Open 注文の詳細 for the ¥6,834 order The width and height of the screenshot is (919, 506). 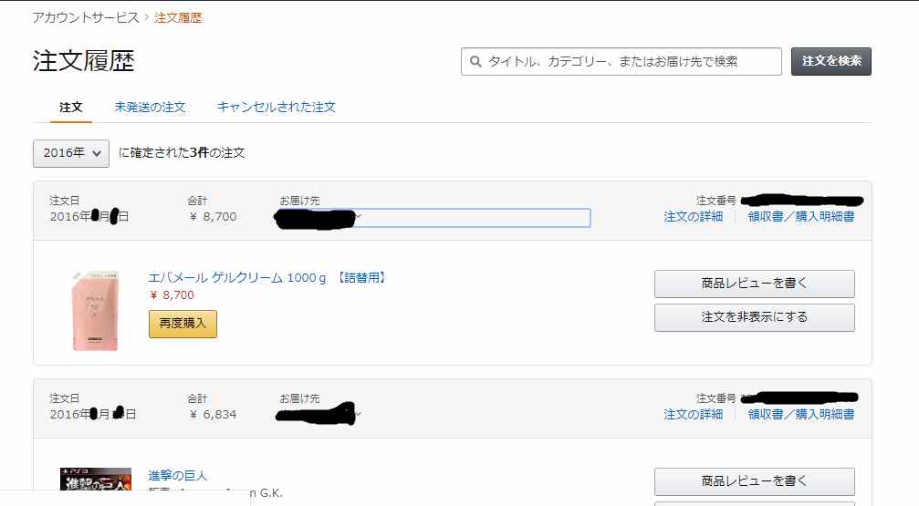click(694, 415)
